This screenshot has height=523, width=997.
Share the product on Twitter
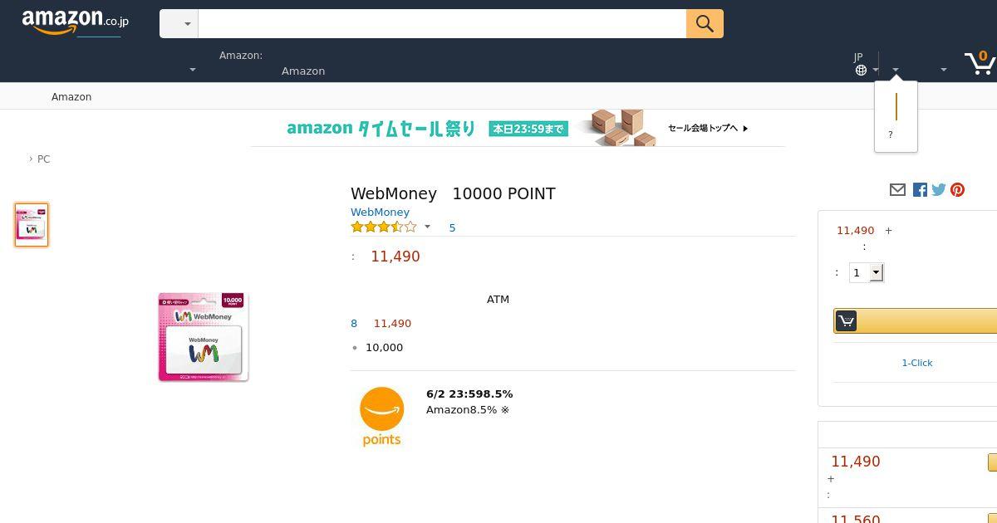[939, 190]
